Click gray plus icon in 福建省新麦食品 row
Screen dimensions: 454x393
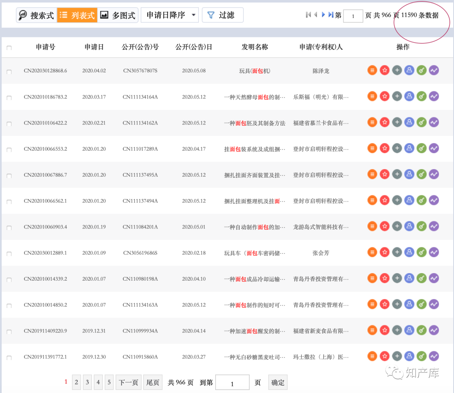coord(397,330)
